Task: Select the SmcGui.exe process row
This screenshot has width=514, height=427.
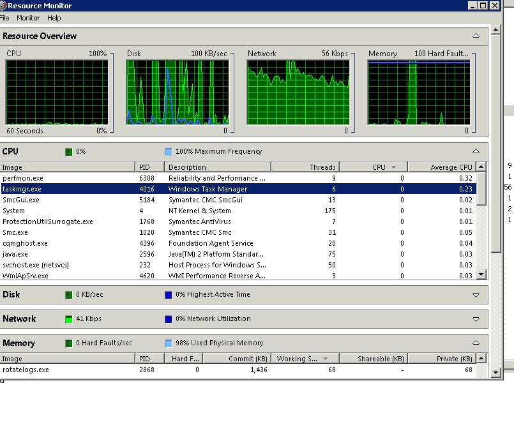Action: tap(238, 200)
